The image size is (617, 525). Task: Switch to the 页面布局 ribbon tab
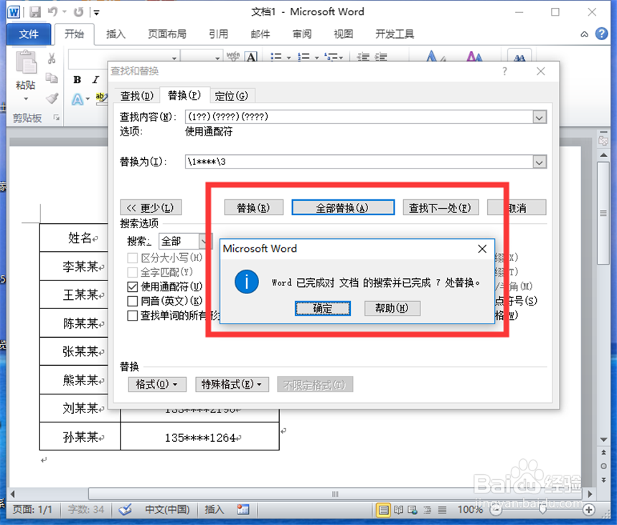click(x=167, y=34)
